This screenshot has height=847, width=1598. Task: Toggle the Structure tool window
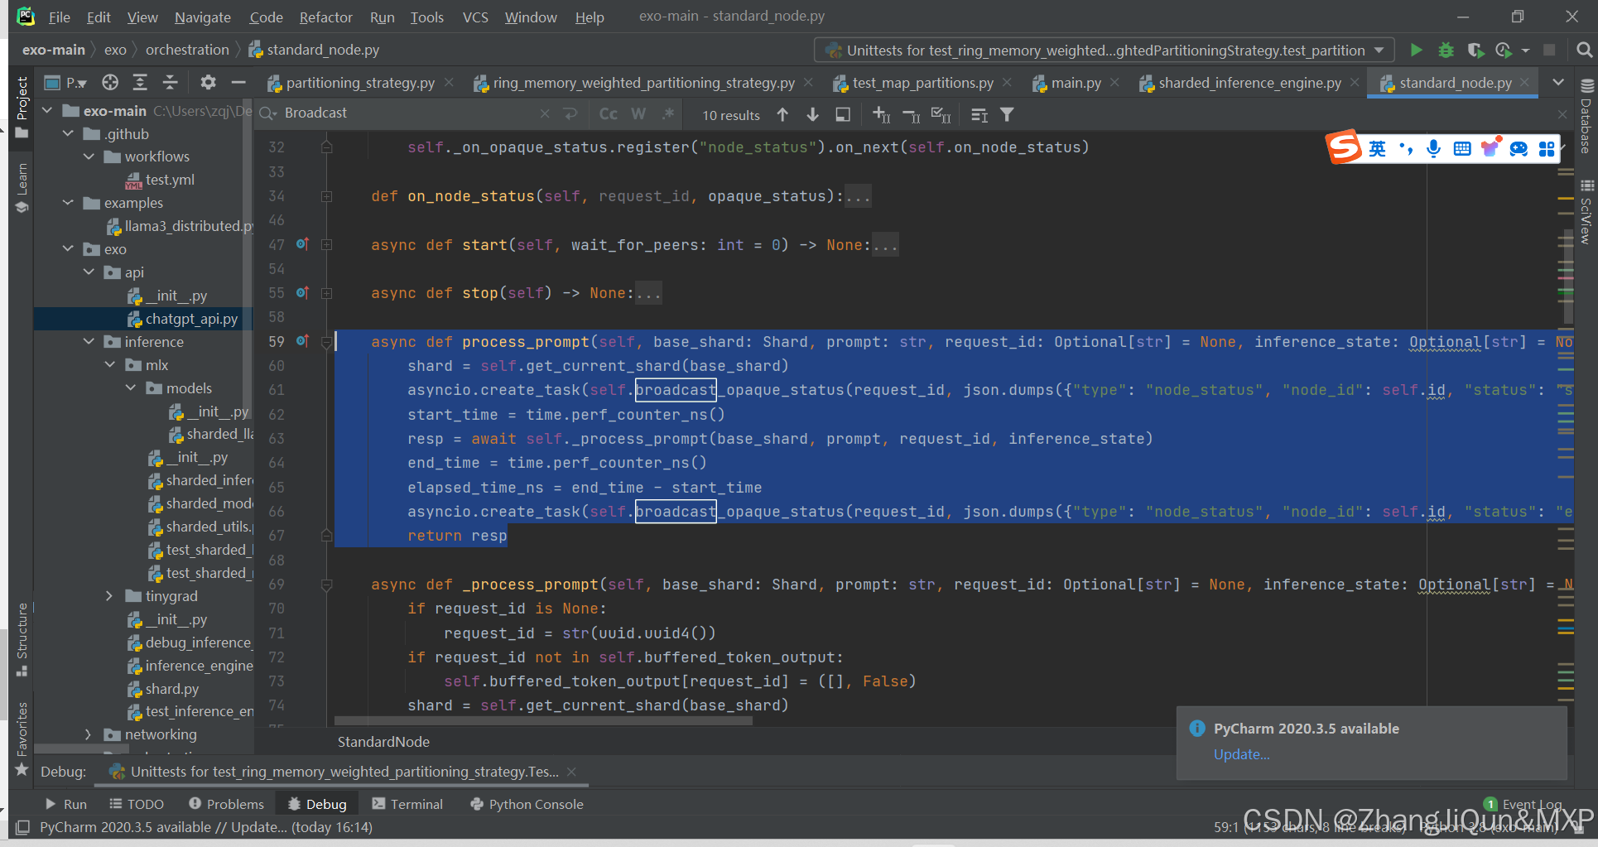coord(22,639)
